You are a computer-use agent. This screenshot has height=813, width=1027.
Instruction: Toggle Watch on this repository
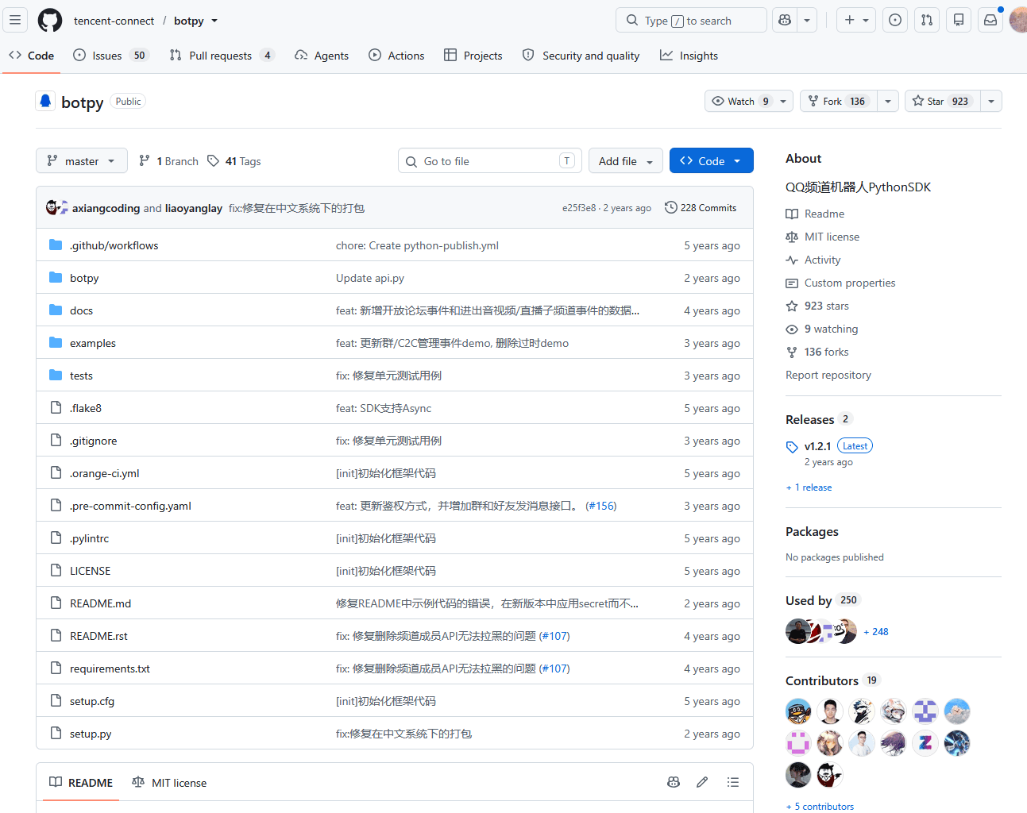[739, 101]
